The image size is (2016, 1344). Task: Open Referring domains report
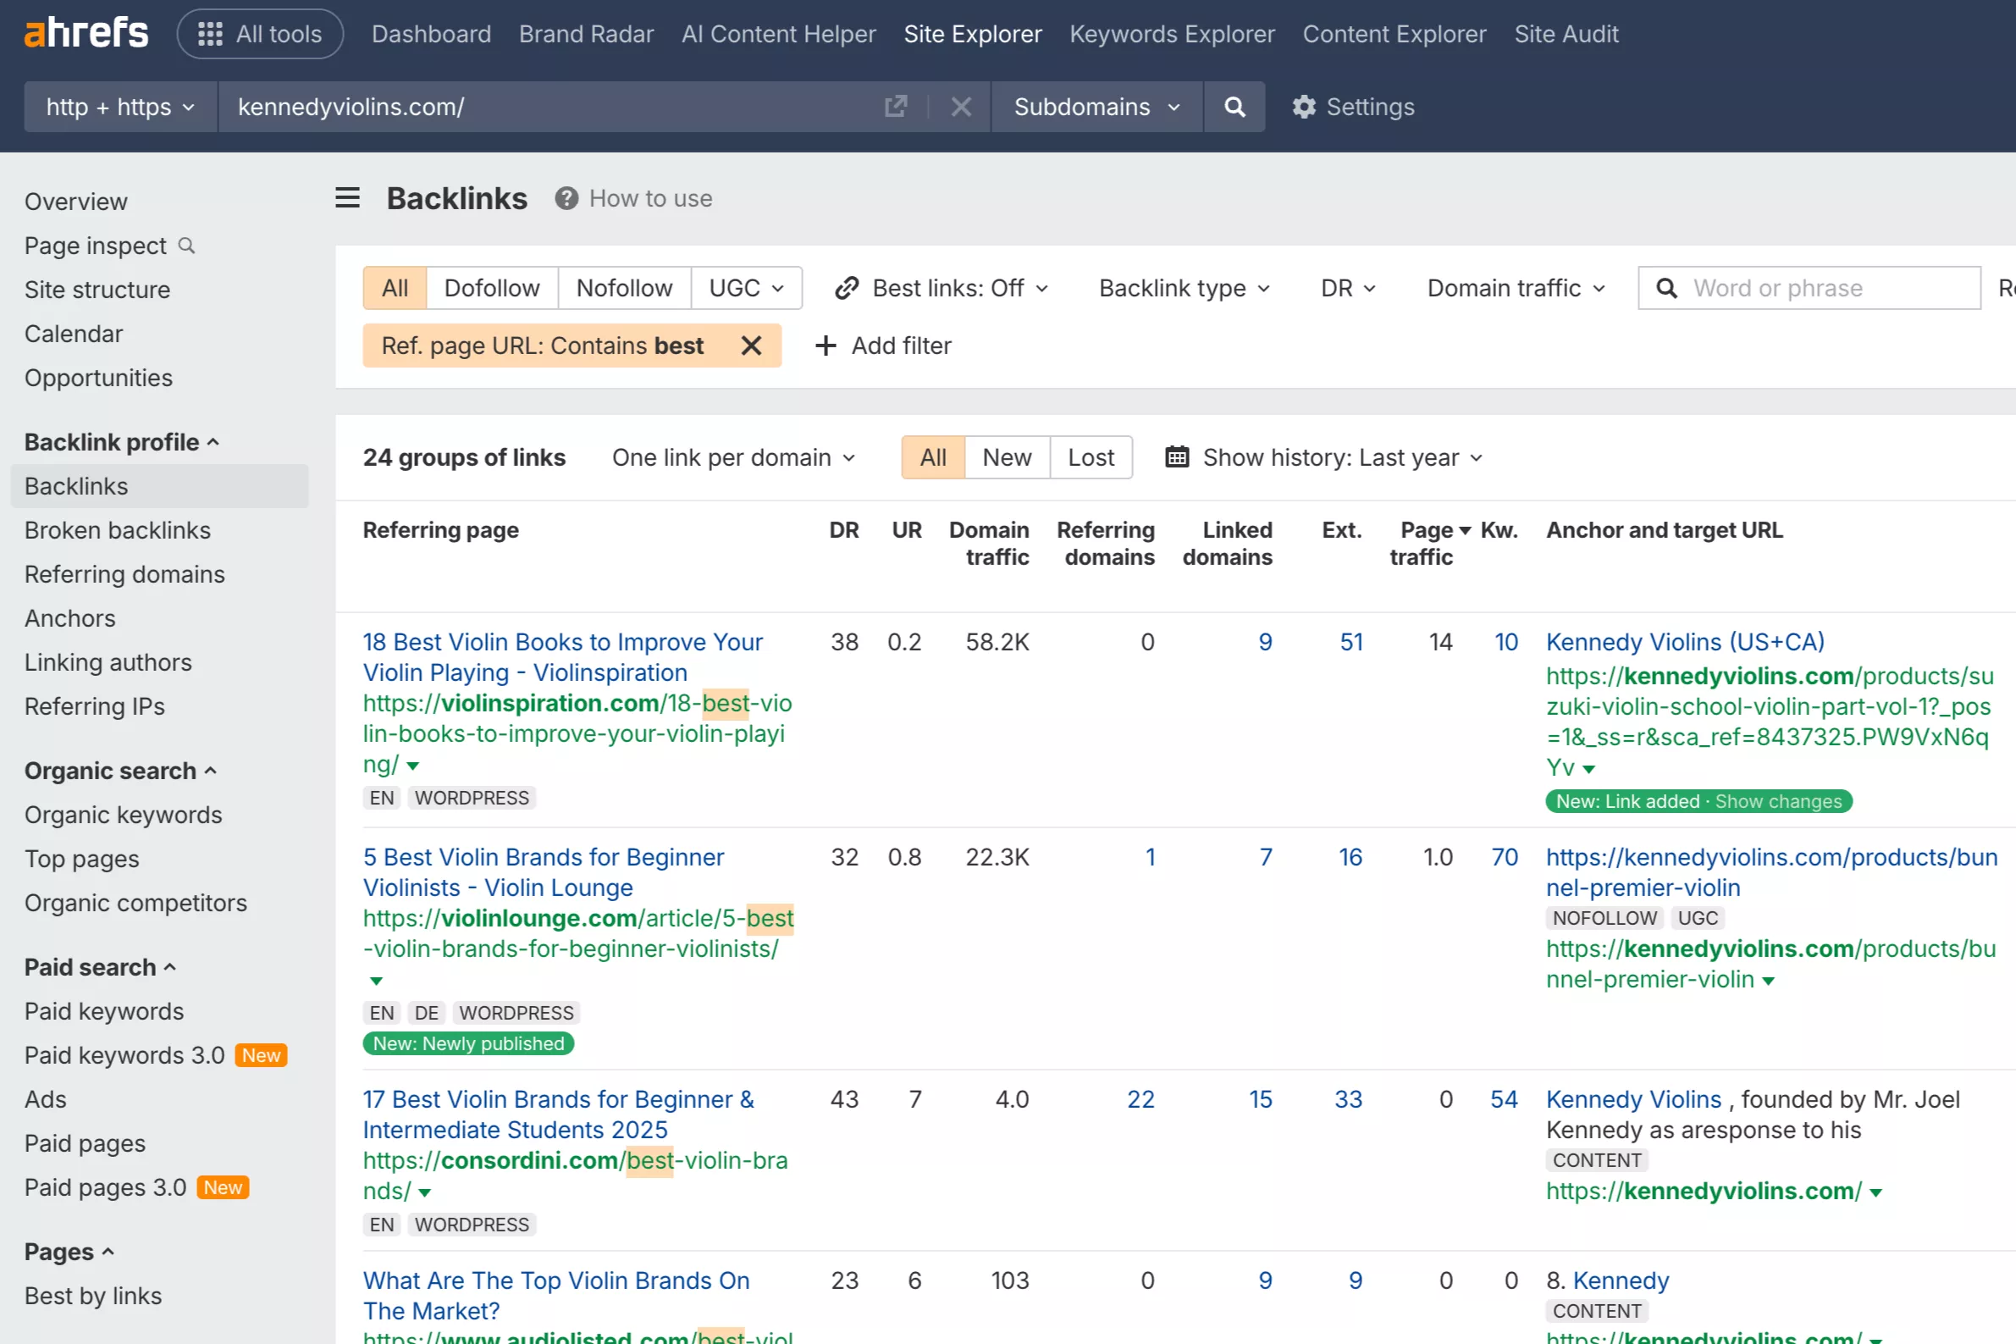tap(124, 574)
